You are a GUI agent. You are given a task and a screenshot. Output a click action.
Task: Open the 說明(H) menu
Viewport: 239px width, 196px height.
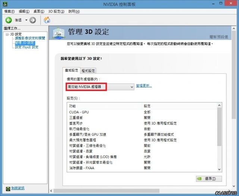(74, 12)
